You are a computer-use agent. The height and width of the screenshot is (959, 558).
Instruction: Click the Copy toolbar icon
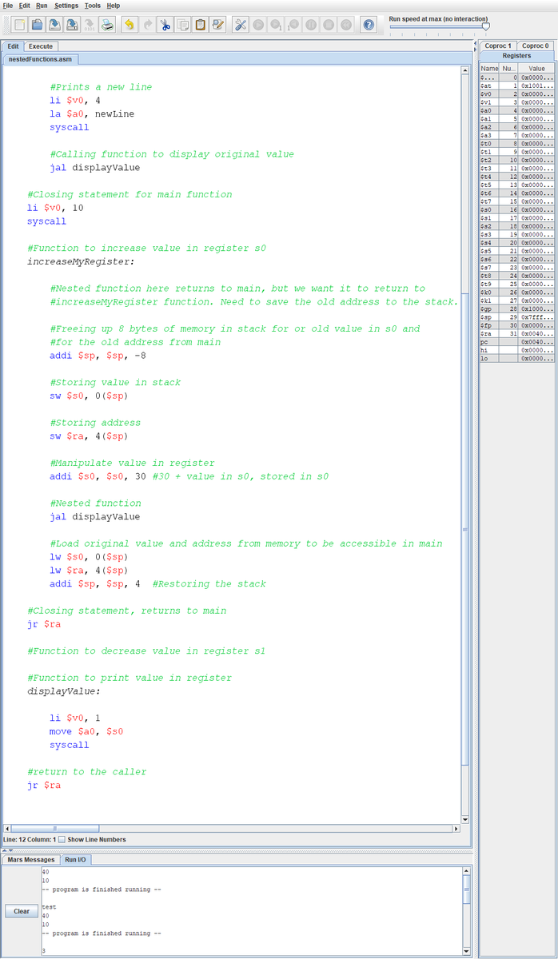(x=183, y=25)
